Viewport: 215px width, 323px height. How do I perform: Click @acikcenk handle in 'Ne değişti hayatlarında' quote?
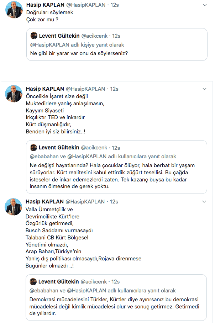(x=95, y=148)
